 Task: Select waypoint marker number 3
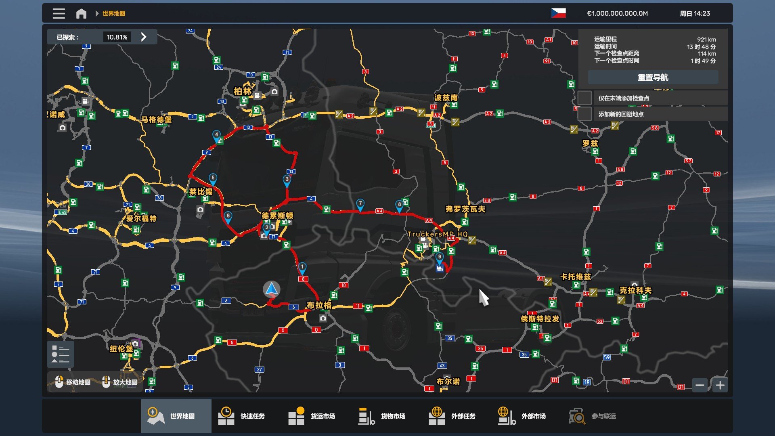[x=287, y=180]
